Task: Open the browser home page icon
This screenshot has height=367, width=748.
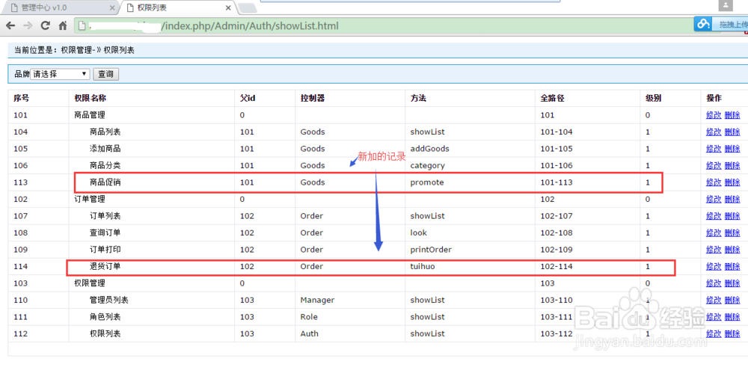Action: (x=63, y=25)
